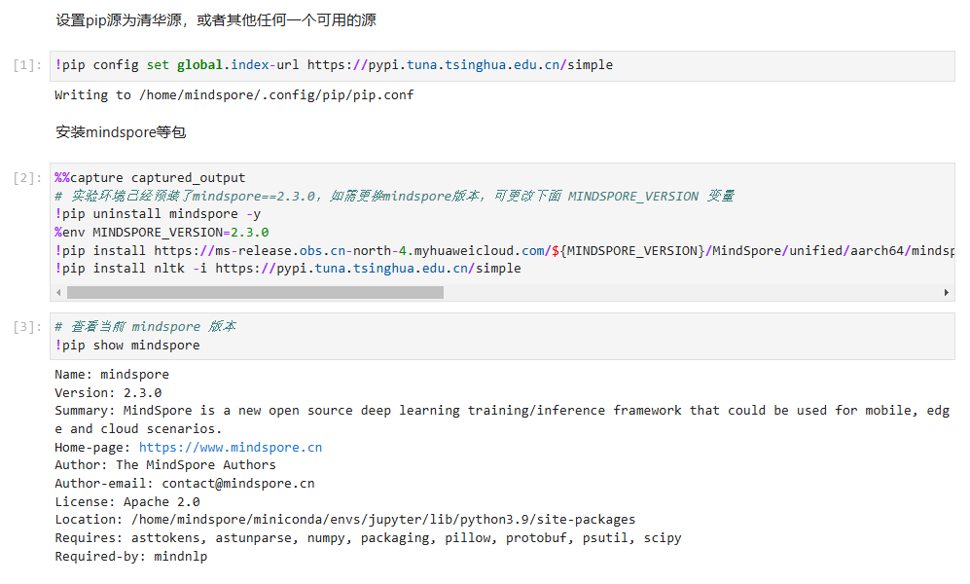970x584 pixels.
Task: Select the [1]: cell prompt
Action: pos(27,65)
